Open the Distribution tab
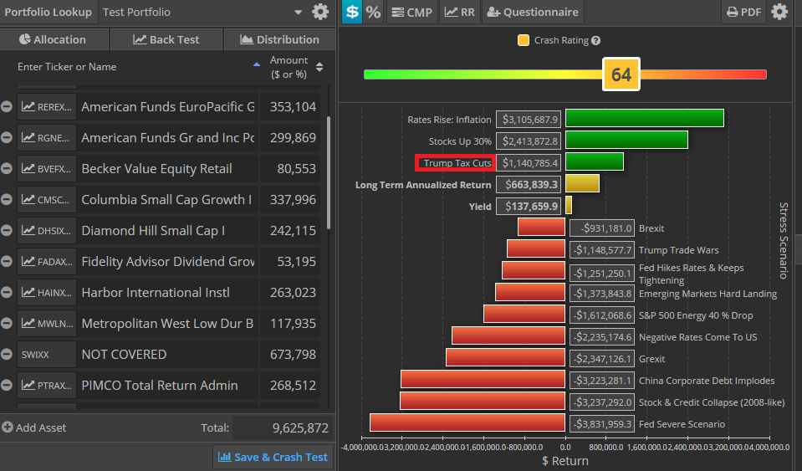This screenshot has width=802, height=471. (x=279, y=39)
